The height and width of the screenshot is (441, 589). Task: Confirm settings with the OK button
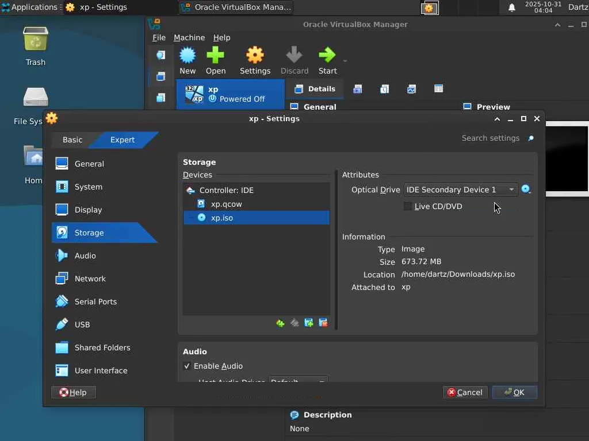(515, 392)
